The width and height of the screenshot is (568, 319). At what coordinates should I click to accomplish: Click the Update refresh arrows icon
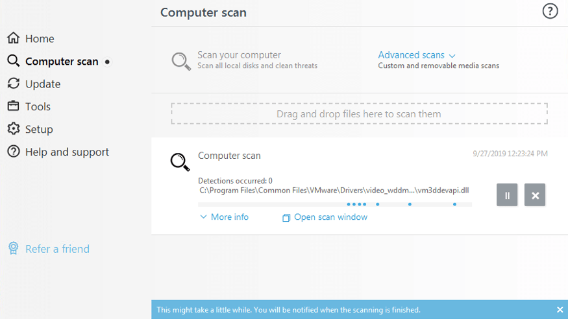(x=13, y=84)
